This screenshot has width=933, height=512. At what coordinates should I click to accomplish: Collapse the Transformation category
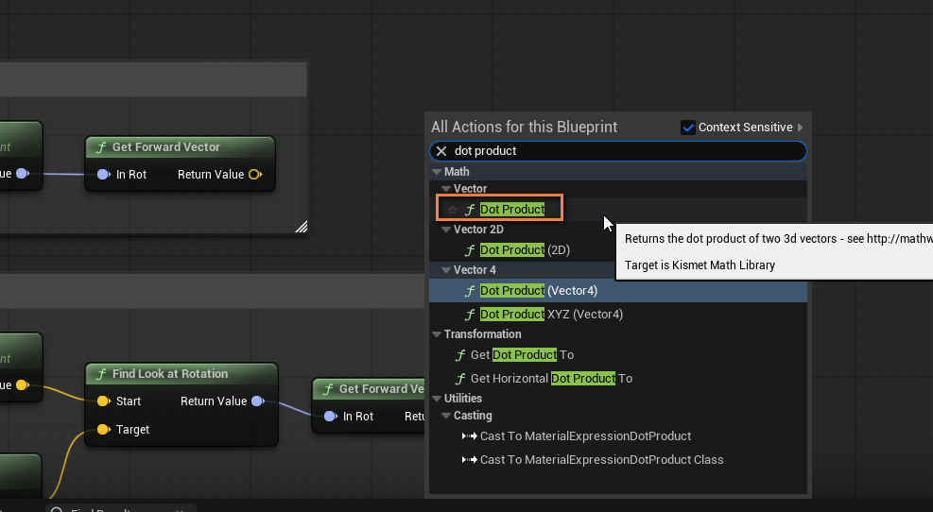[x=437, y=334]
